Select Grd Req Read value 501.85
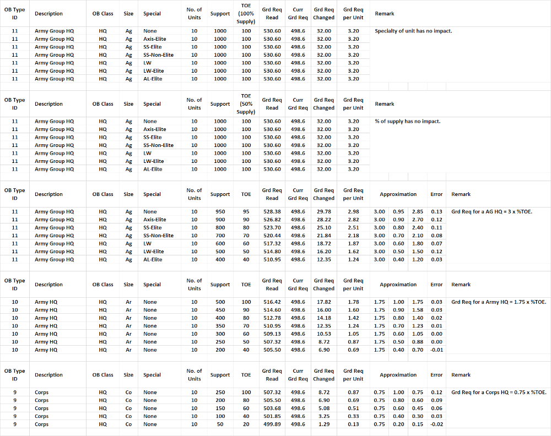The image size is (551, 436). pos(272,416)
